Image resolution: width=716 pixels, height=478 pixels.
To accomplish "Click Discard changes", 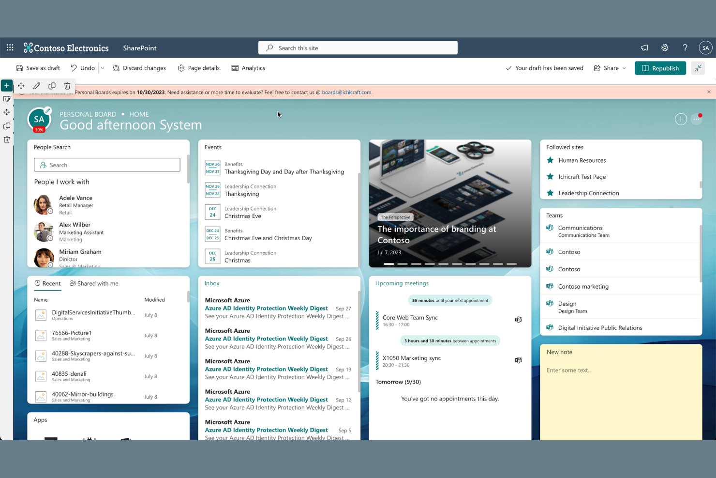I will click(x=139, y=68).
